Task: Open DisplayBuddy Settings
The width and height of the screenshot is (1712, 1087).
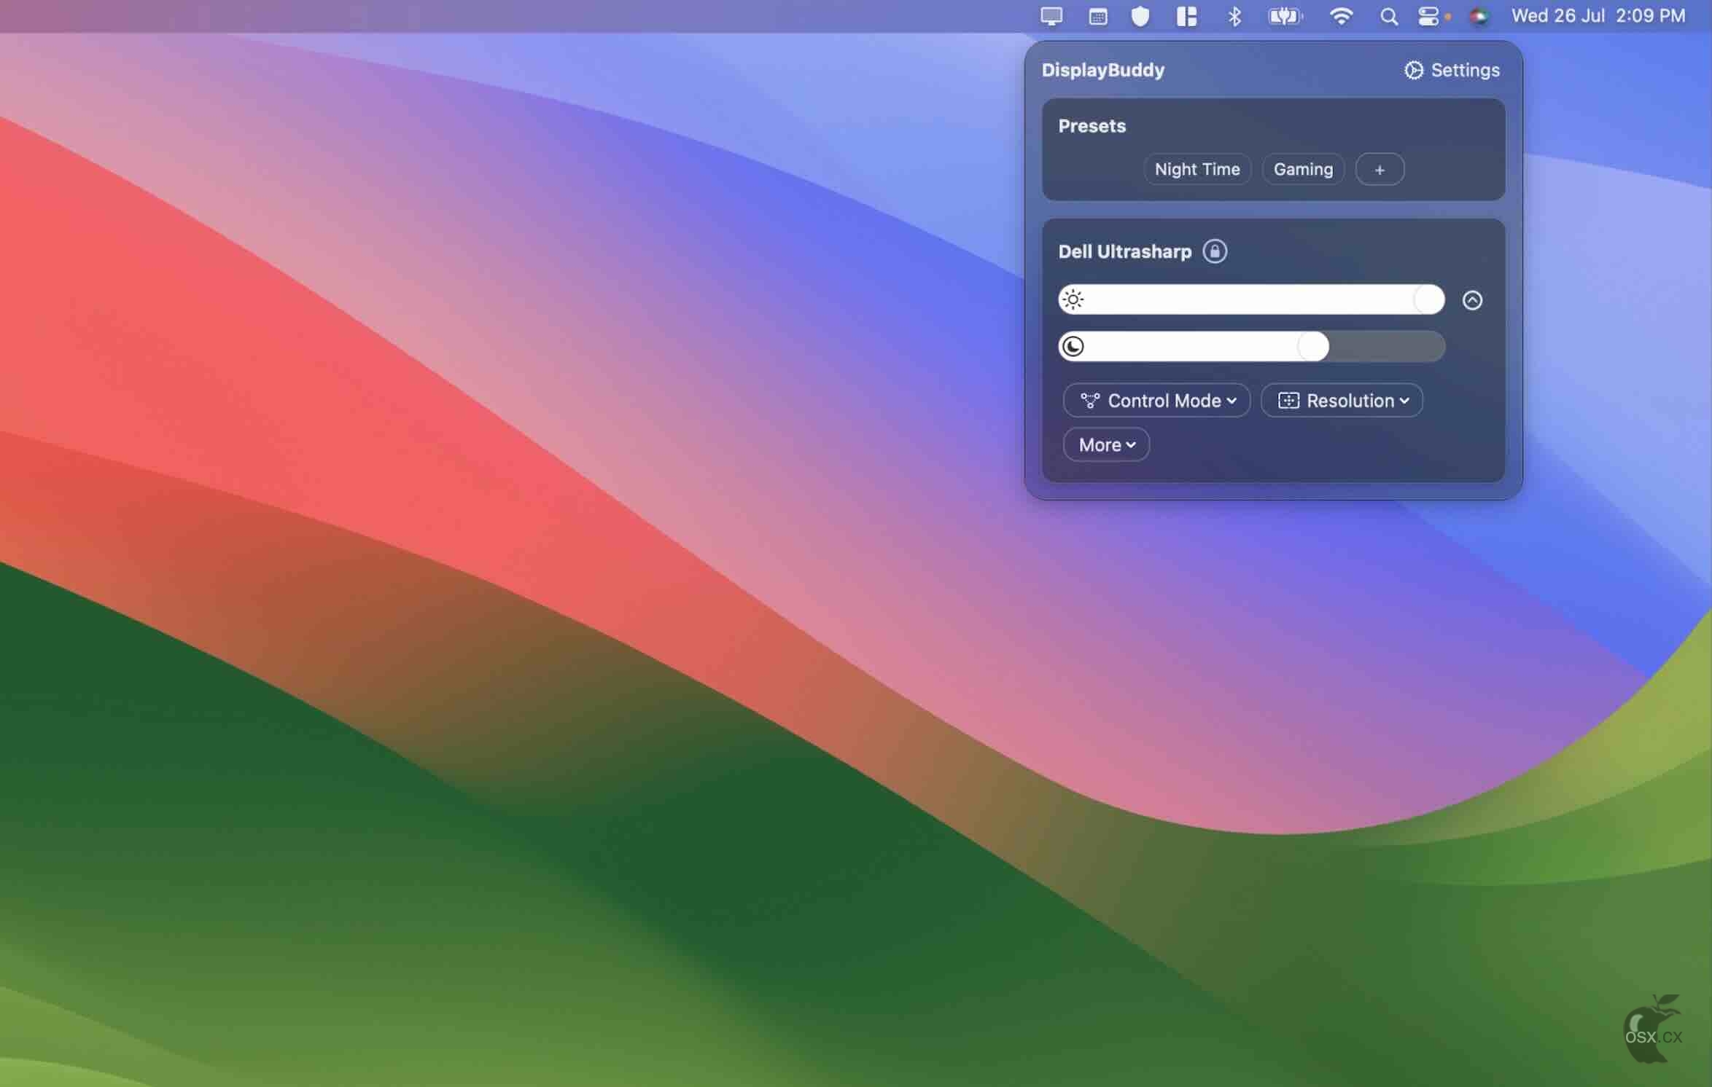Action: point(1451,70)
